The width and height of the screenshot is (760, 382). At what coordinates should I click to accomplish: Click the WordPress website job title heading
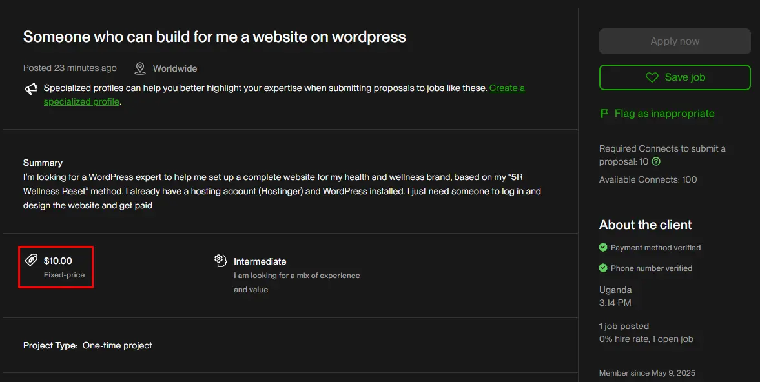click(x=214, y=37)
